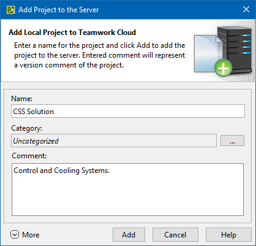This screenshot has height=246, width=256.
Task: Click the 'Add Project to the Server' title text
Action: coord(59,10)
